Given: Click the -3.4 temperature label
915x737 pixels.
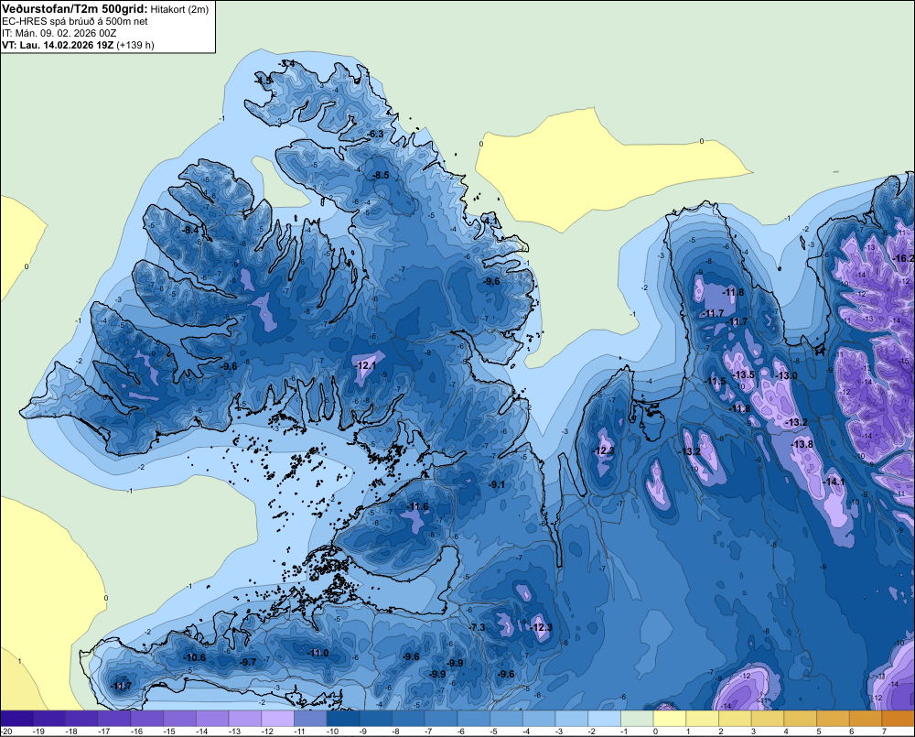Looking at the screenshot, I should click(x=287, y=63).
